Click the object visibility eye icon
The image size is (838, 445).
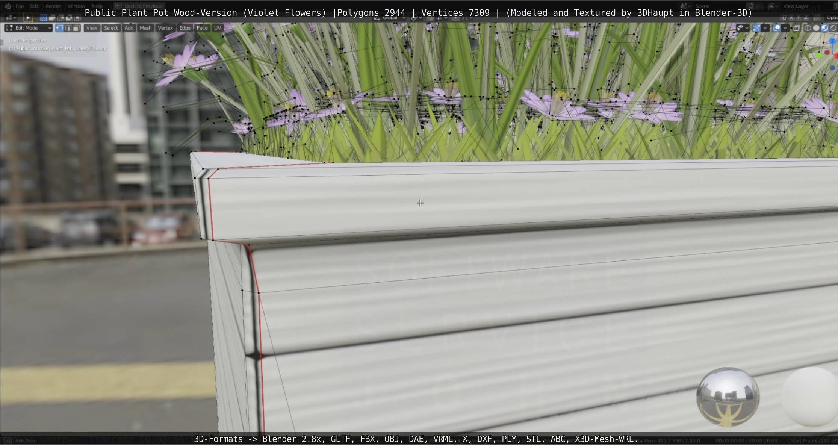(740, 28)
